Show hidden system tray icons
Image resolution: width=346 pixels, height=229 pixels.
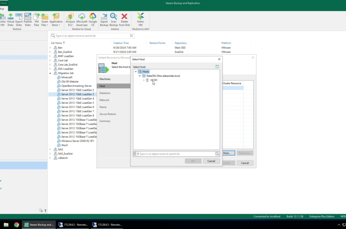(339, 225)
